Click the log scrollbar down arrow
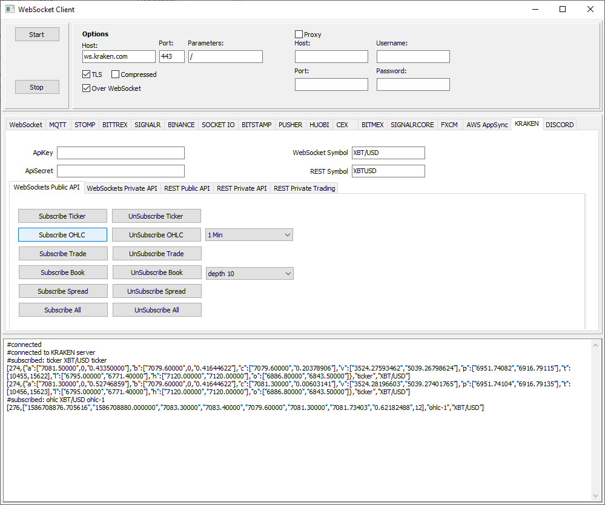 [595, 496]
